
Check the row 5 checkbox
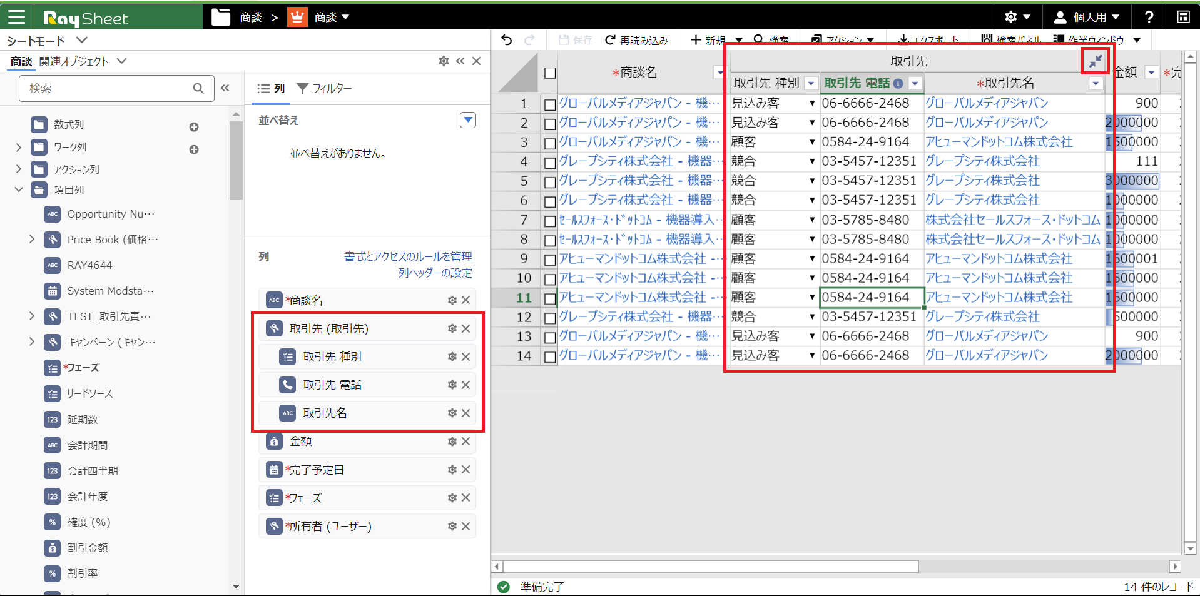point(550,182)
